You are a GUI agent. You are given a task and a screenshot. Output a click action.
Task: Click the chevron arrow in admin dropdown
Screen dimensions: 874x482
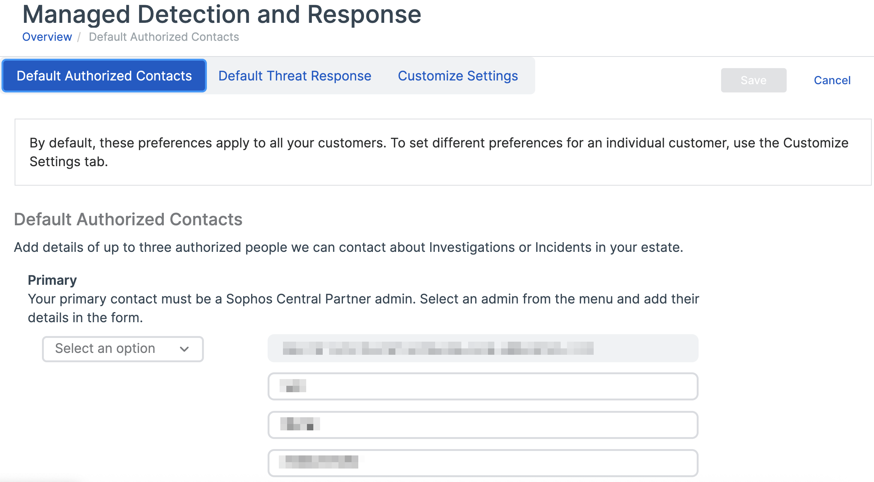coord(184,349)
